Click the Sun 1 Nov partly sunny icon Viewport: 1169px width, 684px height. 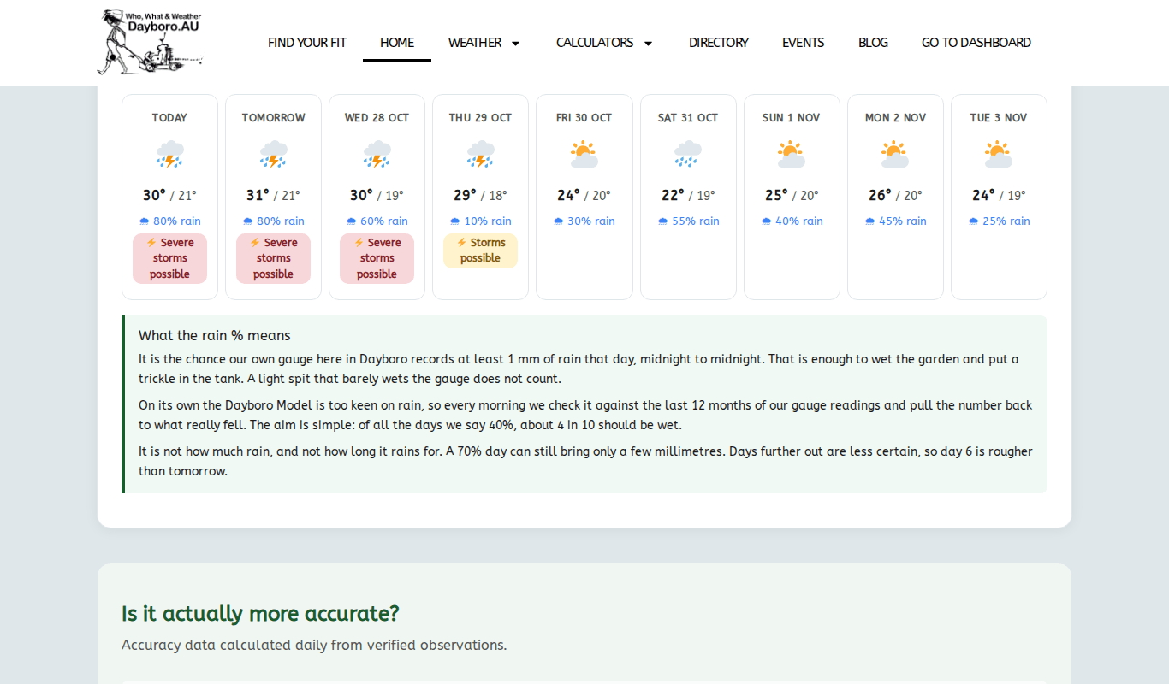pos(791,155)
